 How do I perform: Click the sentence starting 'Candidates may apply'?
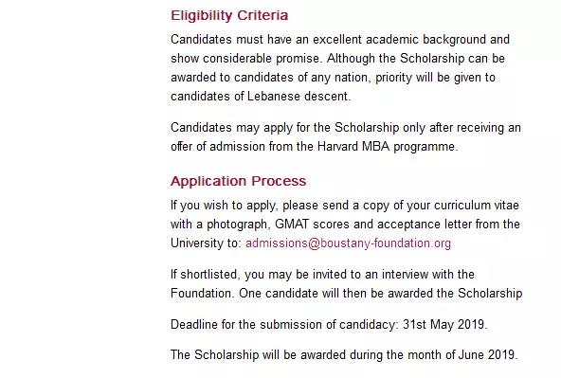(x=346, y=137)
